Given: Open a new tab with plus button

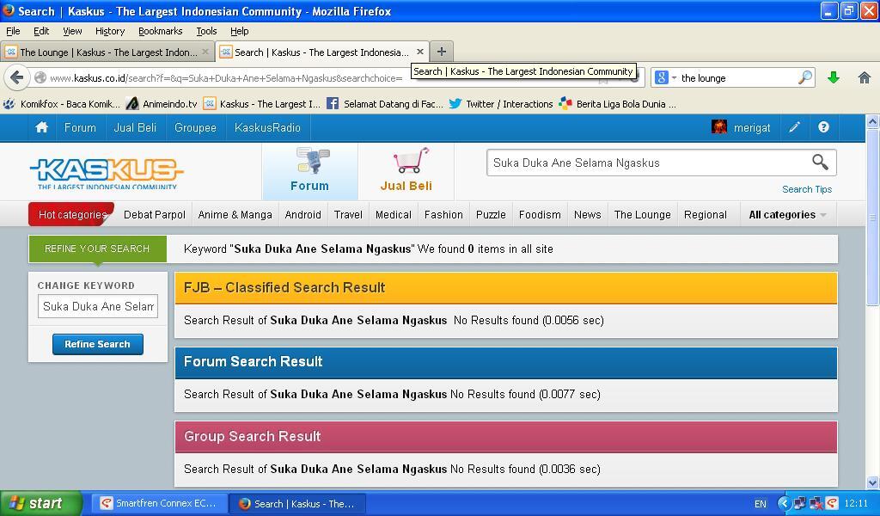Looking at the screenshot, I should (442, 52).
